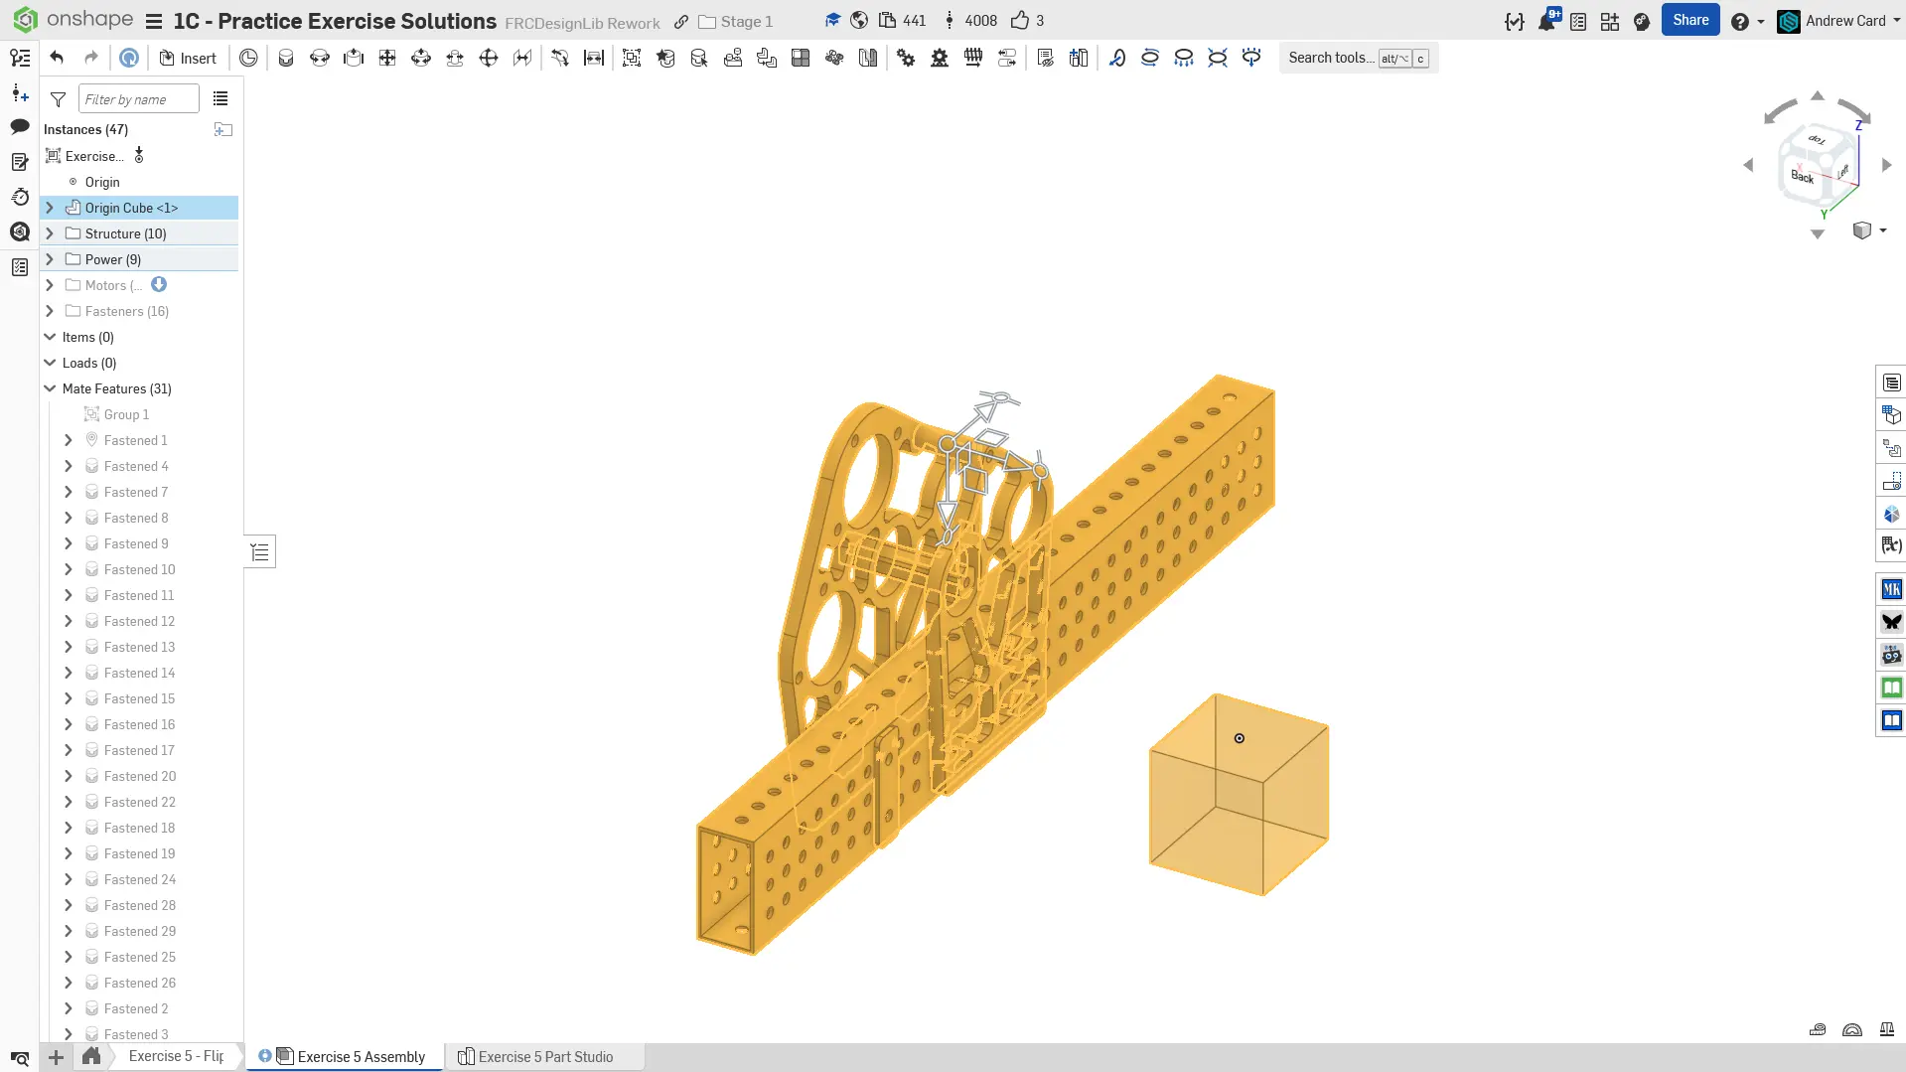Click the Insert parts button

[x=188, y=58]
